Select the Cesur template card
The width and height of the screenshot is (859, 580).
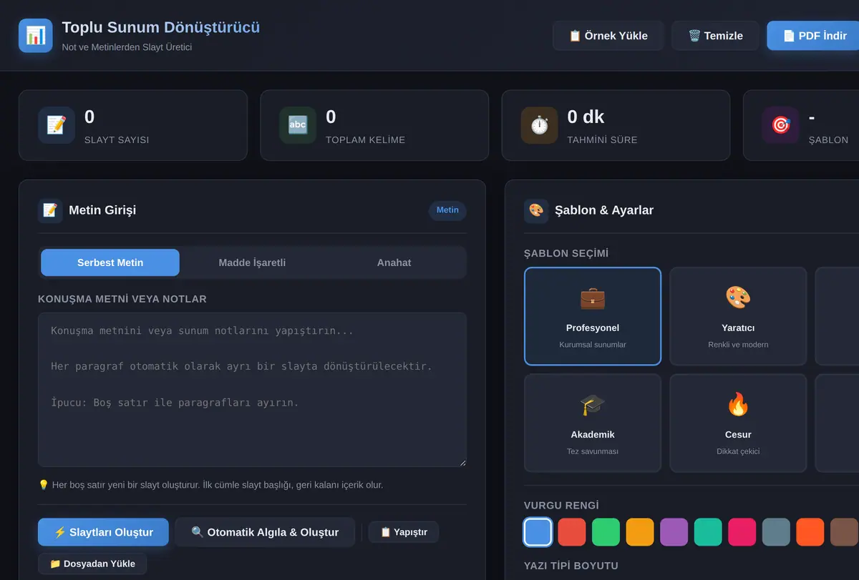pos(738,423)
